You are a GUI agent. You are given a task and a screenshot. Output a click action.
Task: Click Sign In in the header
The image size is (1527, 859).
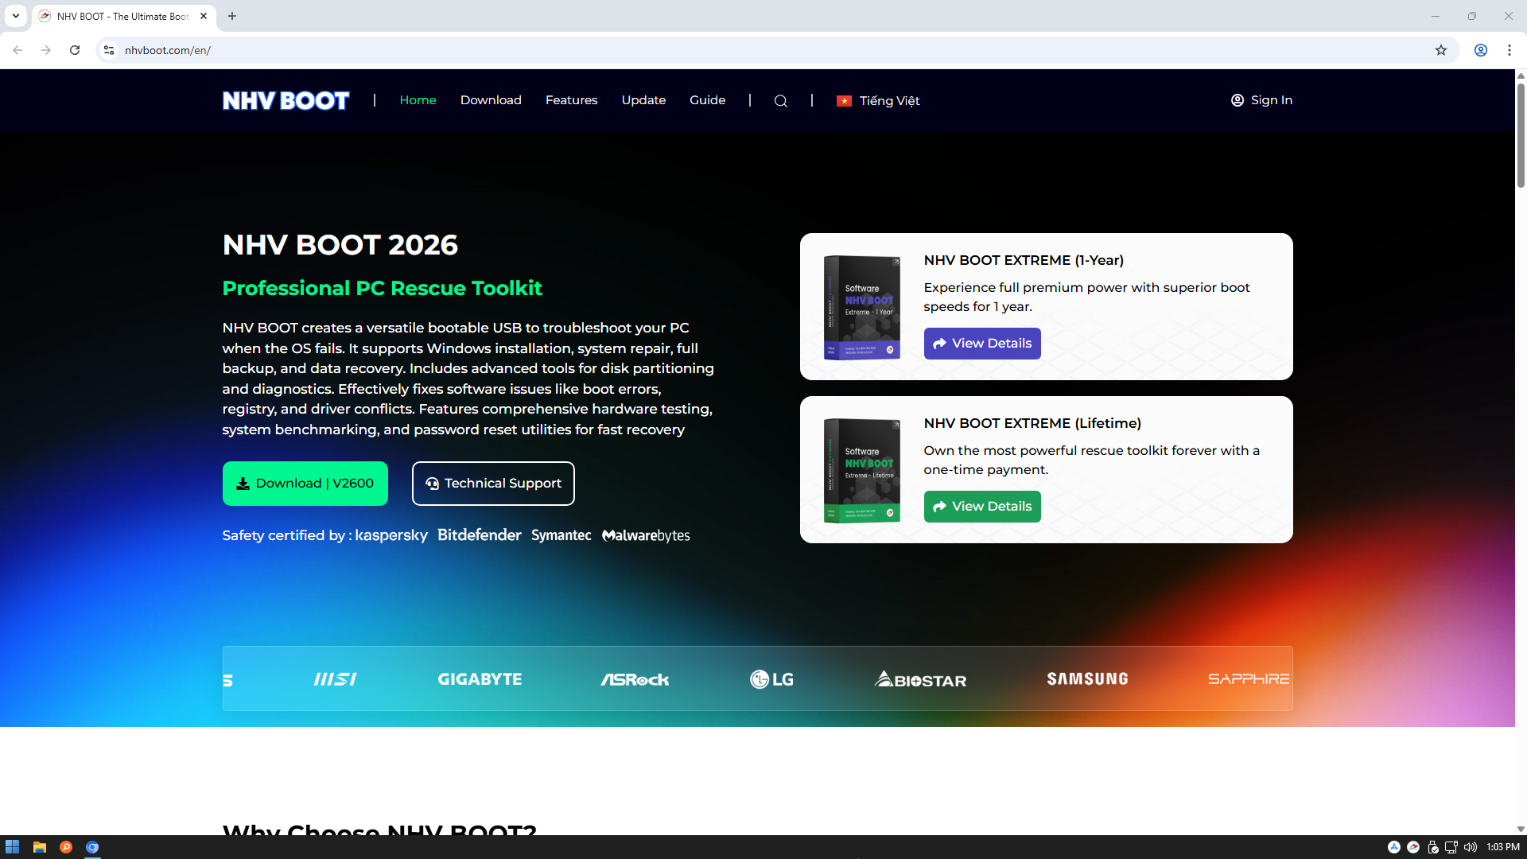tap(1261, 100)
